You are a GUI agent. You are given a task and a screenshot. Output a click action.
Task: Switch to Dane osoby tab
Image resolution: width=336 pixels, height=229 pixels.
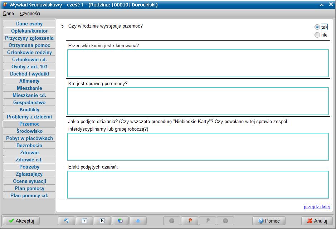29,24
